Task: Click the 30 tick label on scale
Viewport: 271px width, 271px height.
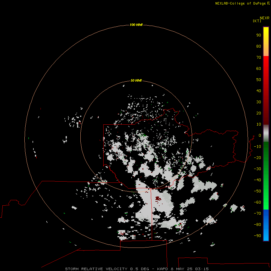Action: (259, 102)
